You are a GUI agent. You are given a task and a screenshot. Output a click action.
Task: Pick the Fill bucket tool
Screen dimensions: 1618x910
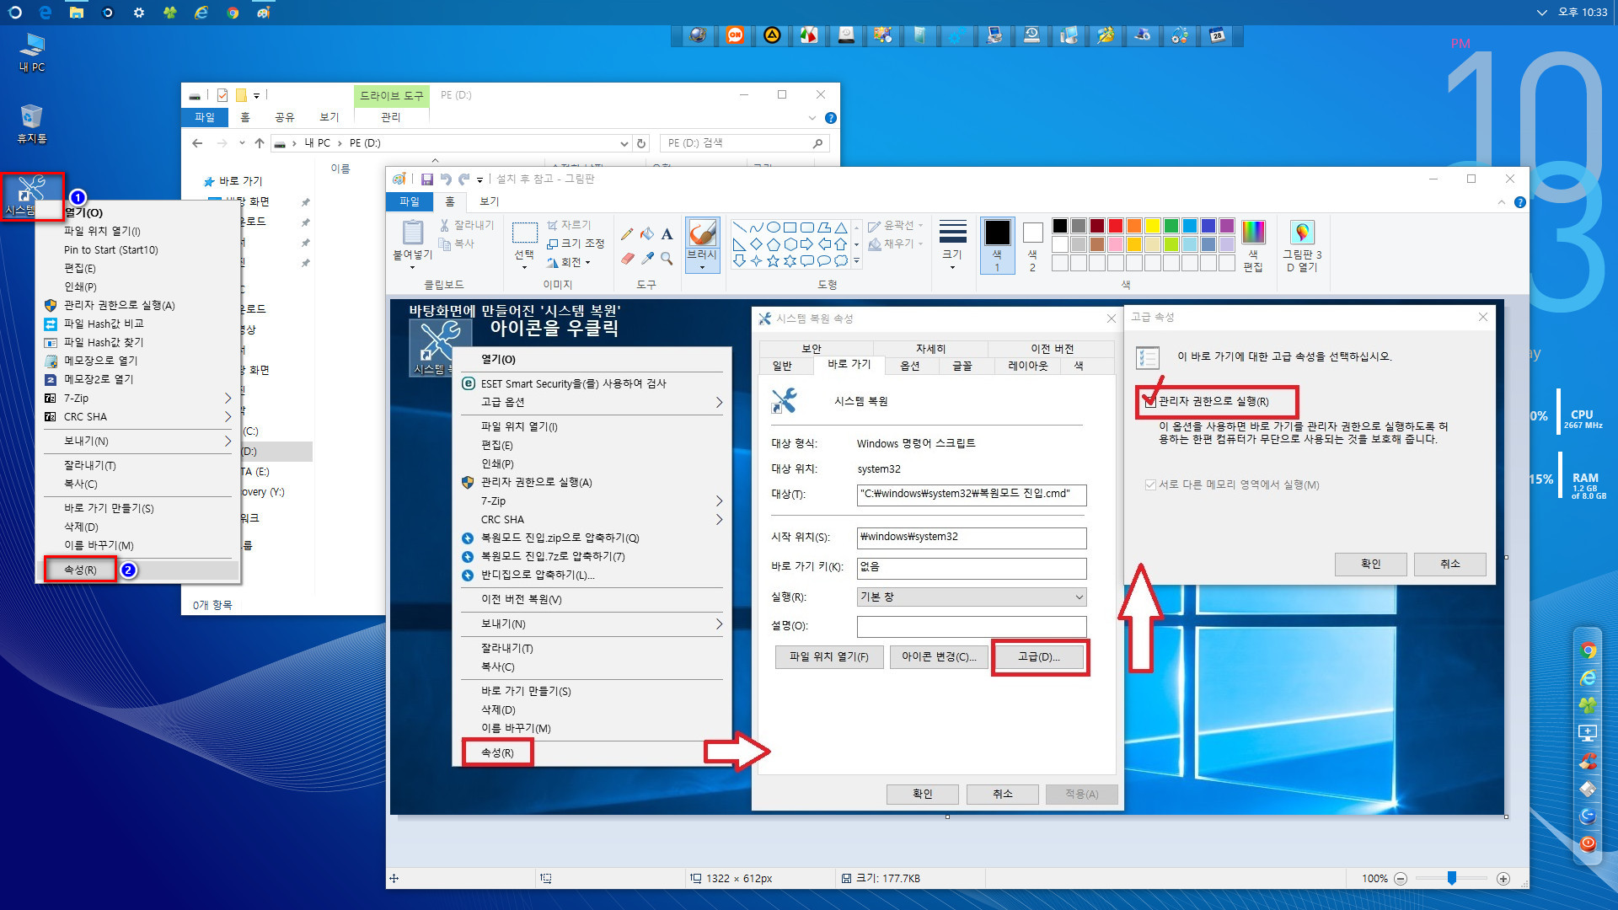647,234
